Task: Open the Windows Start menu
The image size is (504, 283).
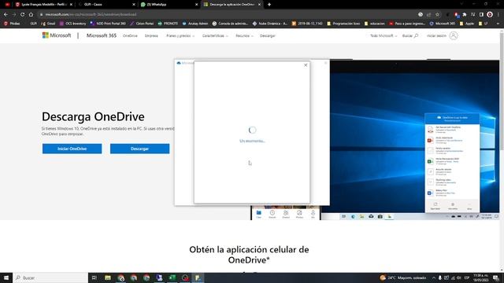Action: [x=6, y=277]
